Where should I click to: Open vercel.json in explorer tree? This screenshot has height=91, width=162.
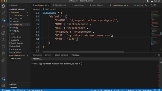point(16,58)
